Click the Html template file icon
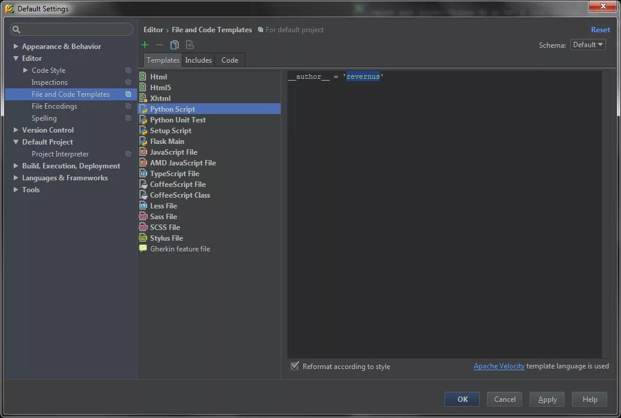Image resolution: width=621 pixels, height=418 pixels. (x=143, y=76)
